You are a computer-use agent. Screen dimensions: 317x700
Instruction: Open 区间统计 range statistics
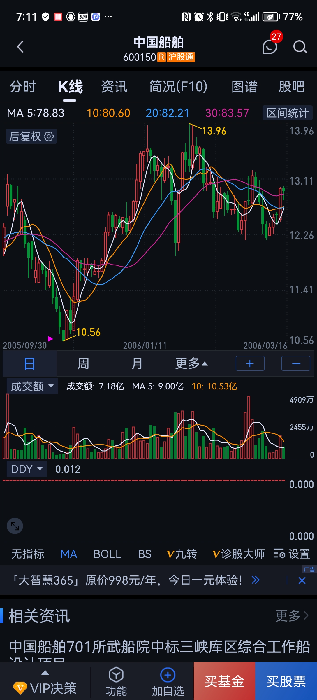288,113
